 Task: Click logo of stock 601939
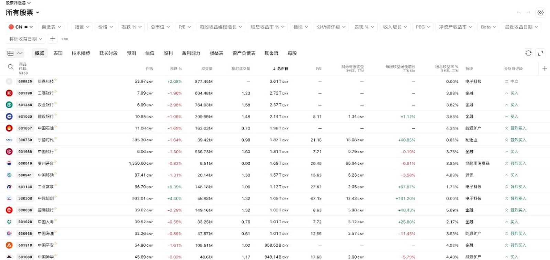point(9,116)
